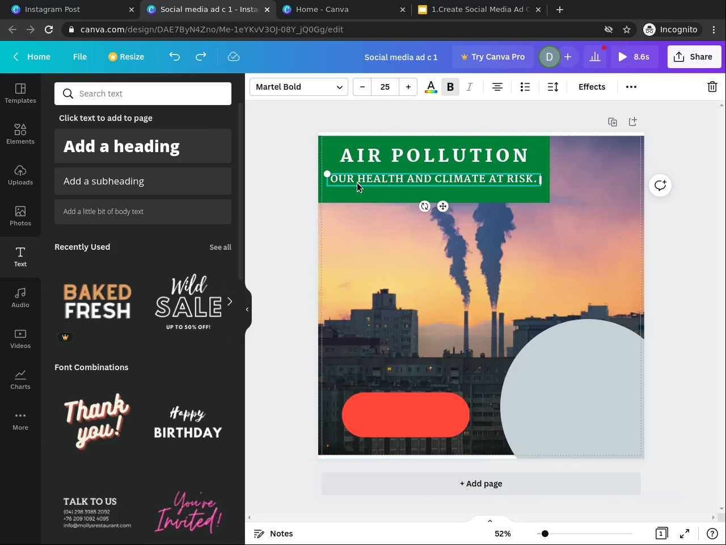Viewport: 726px width, 545px height.
Task: Enter fullscreen mode
Action: click(x=685, y=534)
